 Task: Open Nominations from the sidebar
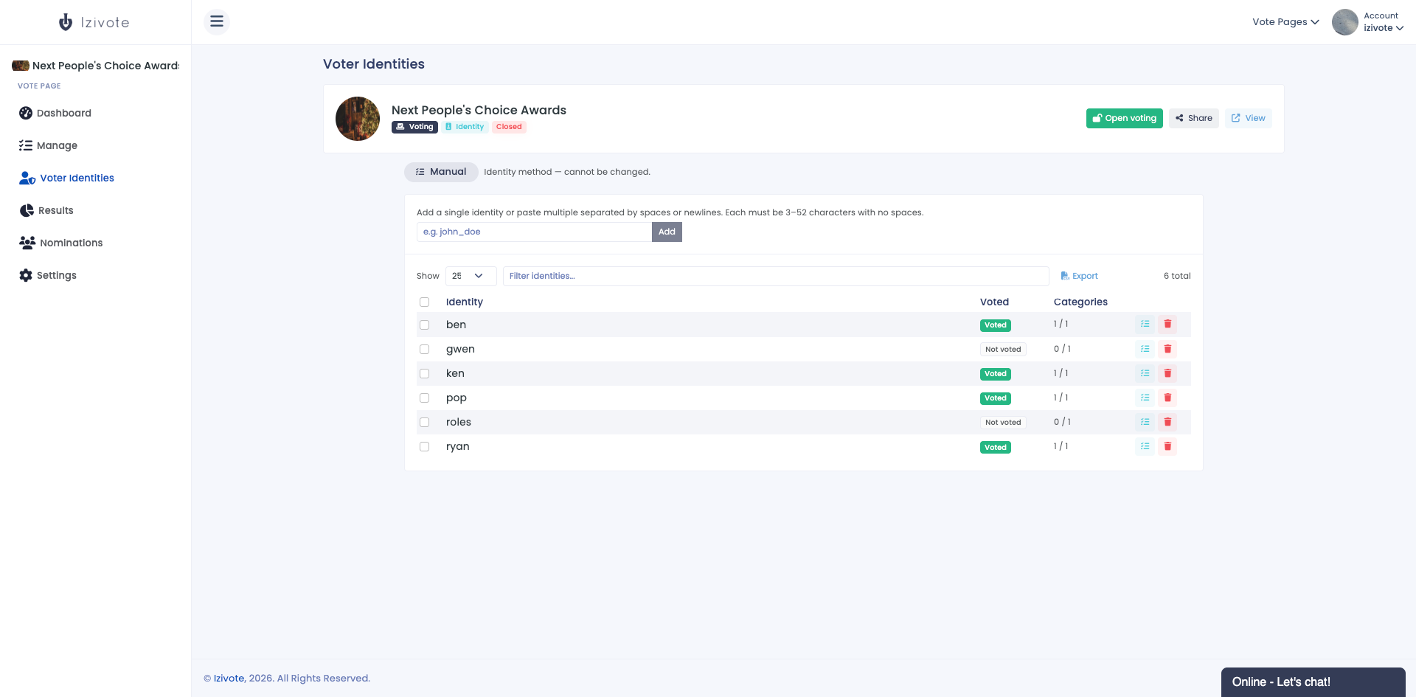[61, 243]
